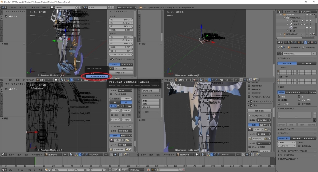Click the 画像を追加 button
Image resolution: width=318 pixels, height=172 pixels.
pyautogui.click(x=259, y=111)
